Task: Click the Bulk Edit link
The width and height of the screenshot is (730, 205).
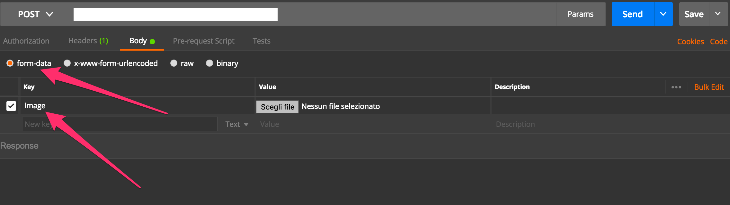Action: tap(709, 87)
